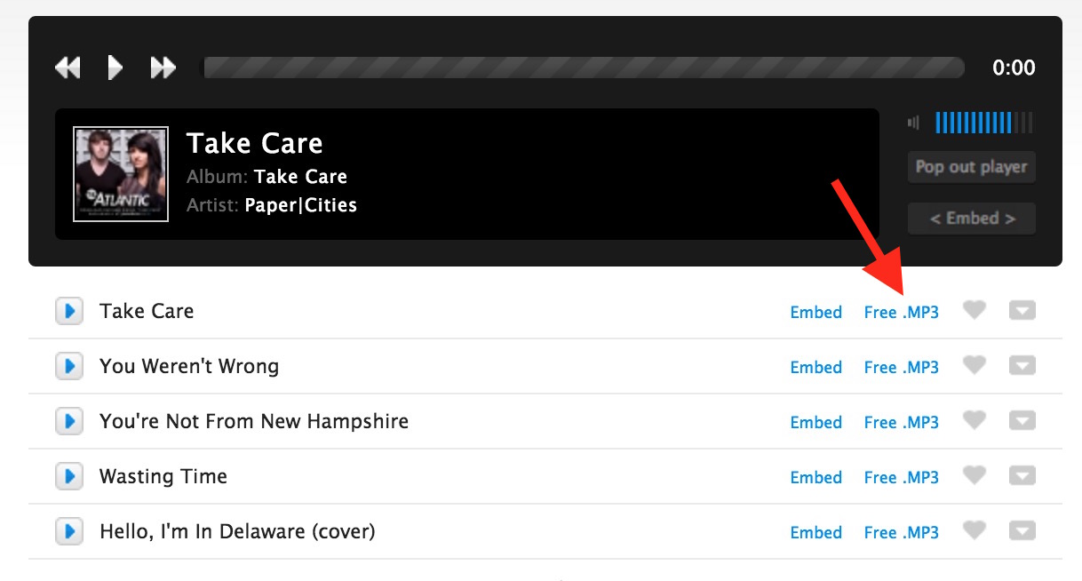Play You're Not From New Hampshire
The width and height of the screenshot is (1082, 581).
[68, 422]
